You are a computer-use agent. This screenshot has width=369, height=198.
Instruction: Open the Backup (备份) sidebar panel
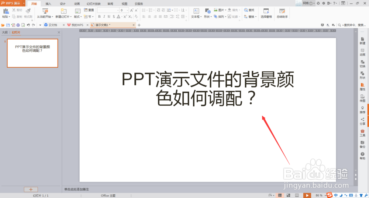click(x=362, y=144)
